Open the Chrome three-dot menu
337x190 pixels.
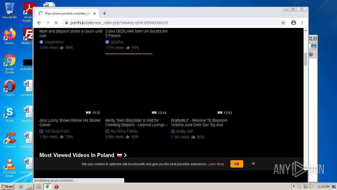pos(302,23)
